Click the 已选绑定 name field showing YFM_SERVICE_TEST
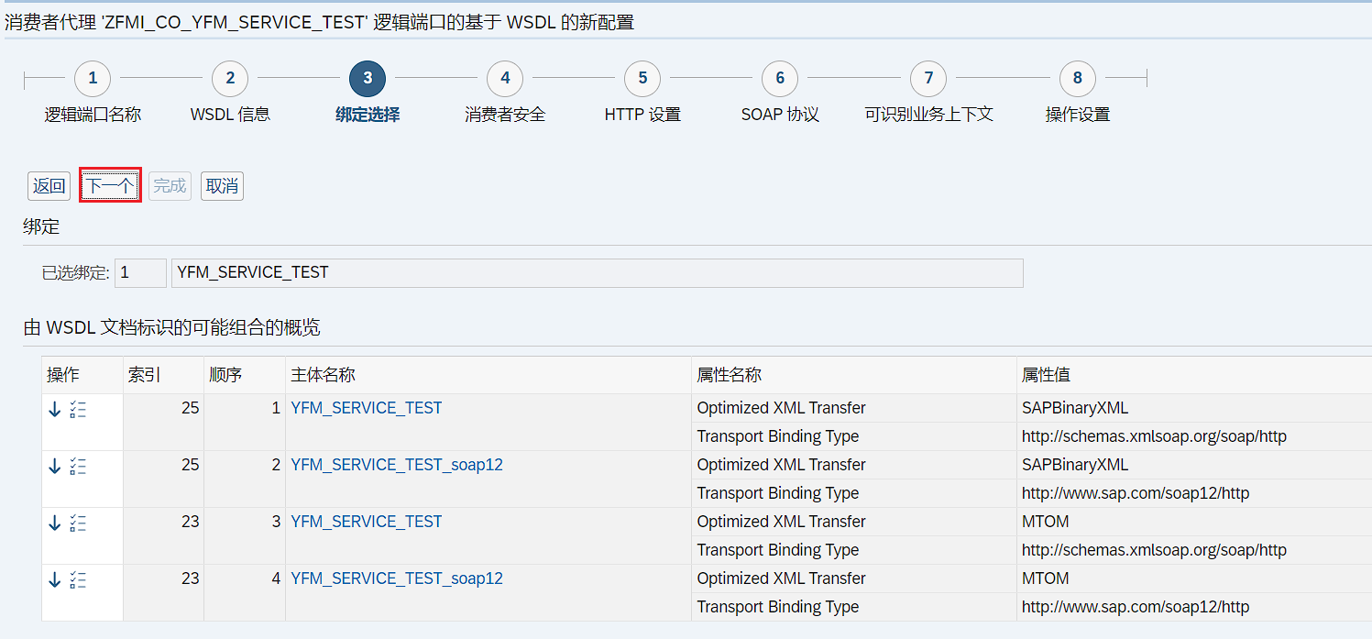 tap(596, 273)
